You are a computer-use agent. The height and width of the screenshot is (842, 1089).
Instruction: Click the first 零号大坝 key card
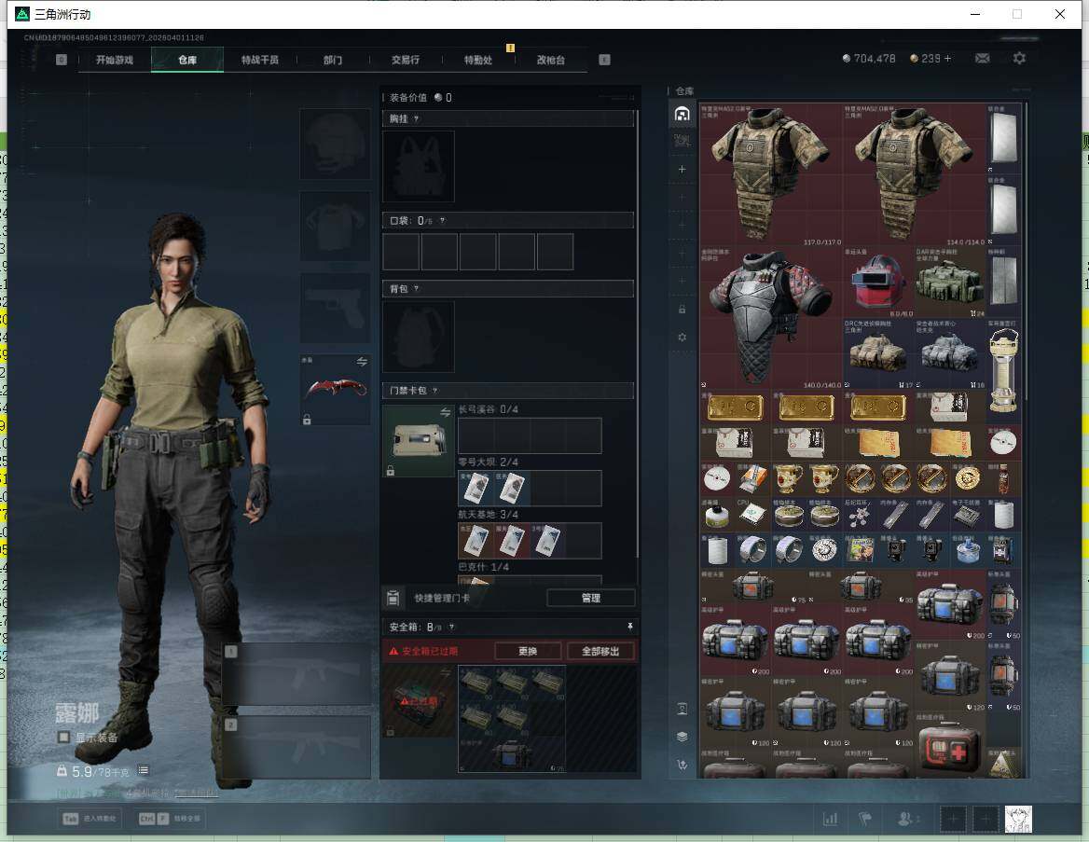476,489
